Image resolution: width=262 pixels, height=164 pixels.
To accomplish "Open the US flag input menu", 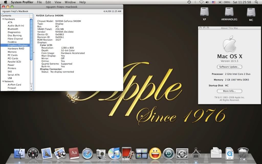I will pyautogui.click(x=214, y=2).
